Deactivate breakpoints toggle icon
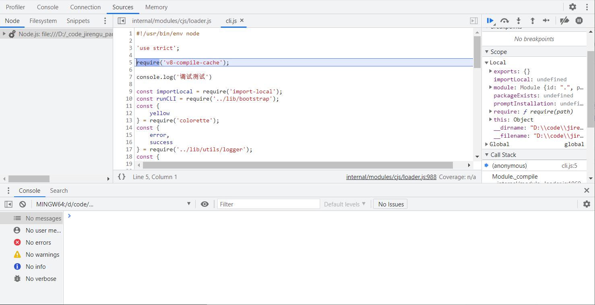Viewport: 595px width, 305px height. (565, 21)
